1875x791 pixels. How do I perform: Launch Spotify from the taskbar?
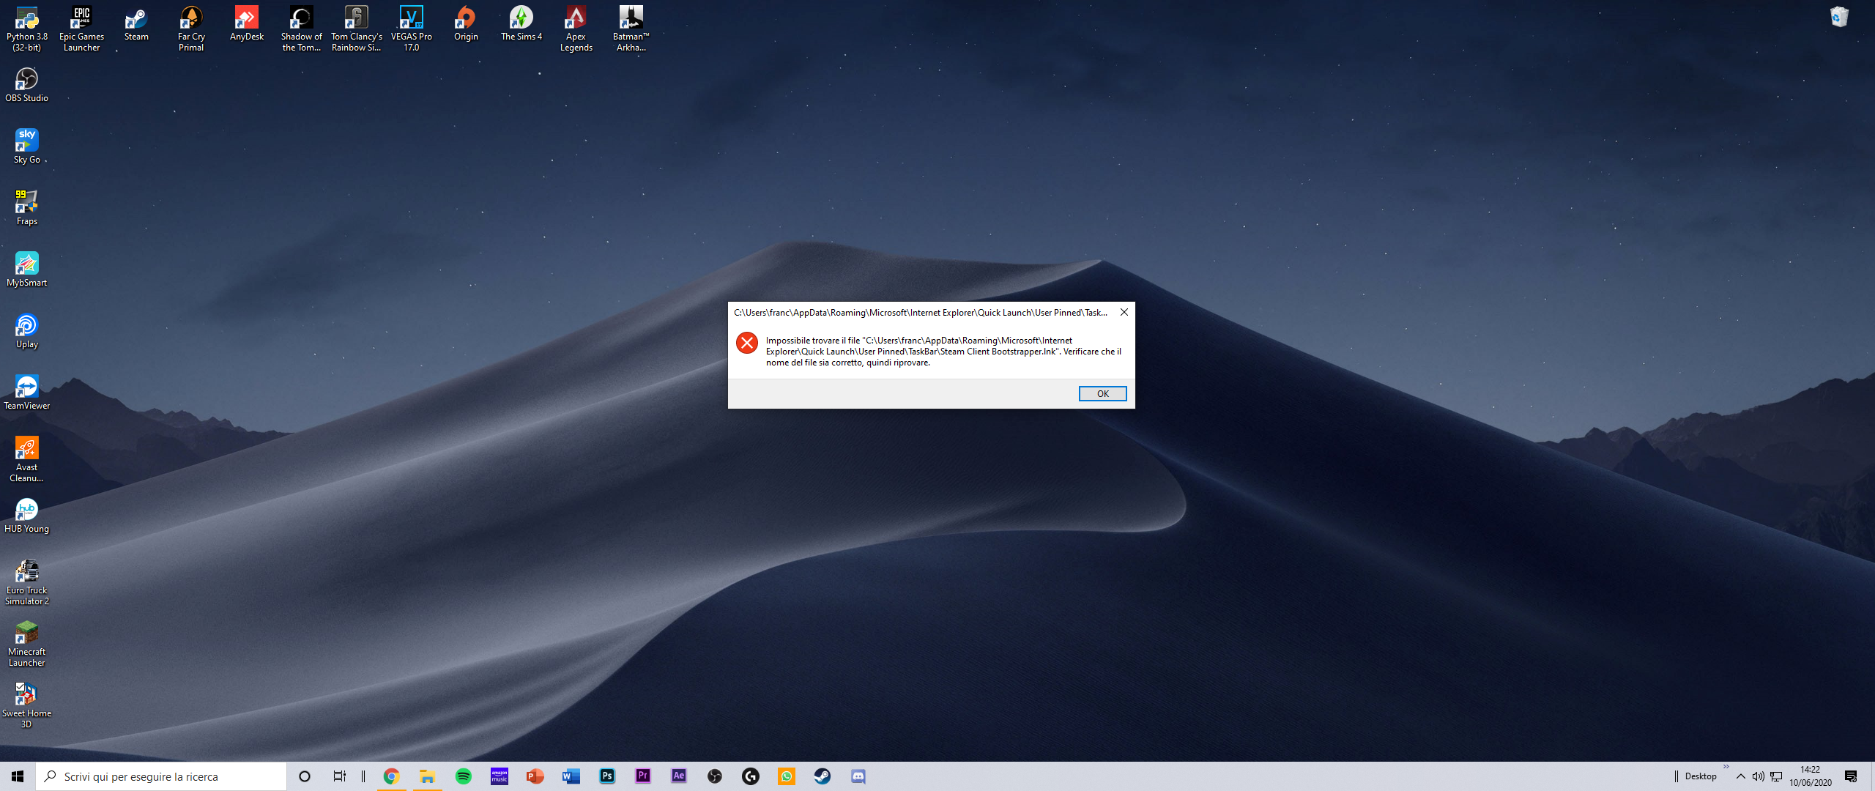click(x=464, y=776)
